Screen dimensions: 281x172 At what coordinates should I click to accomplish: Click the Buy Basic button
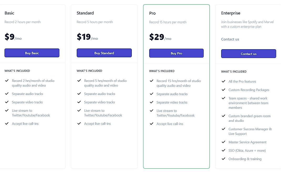tap(32, 53)
